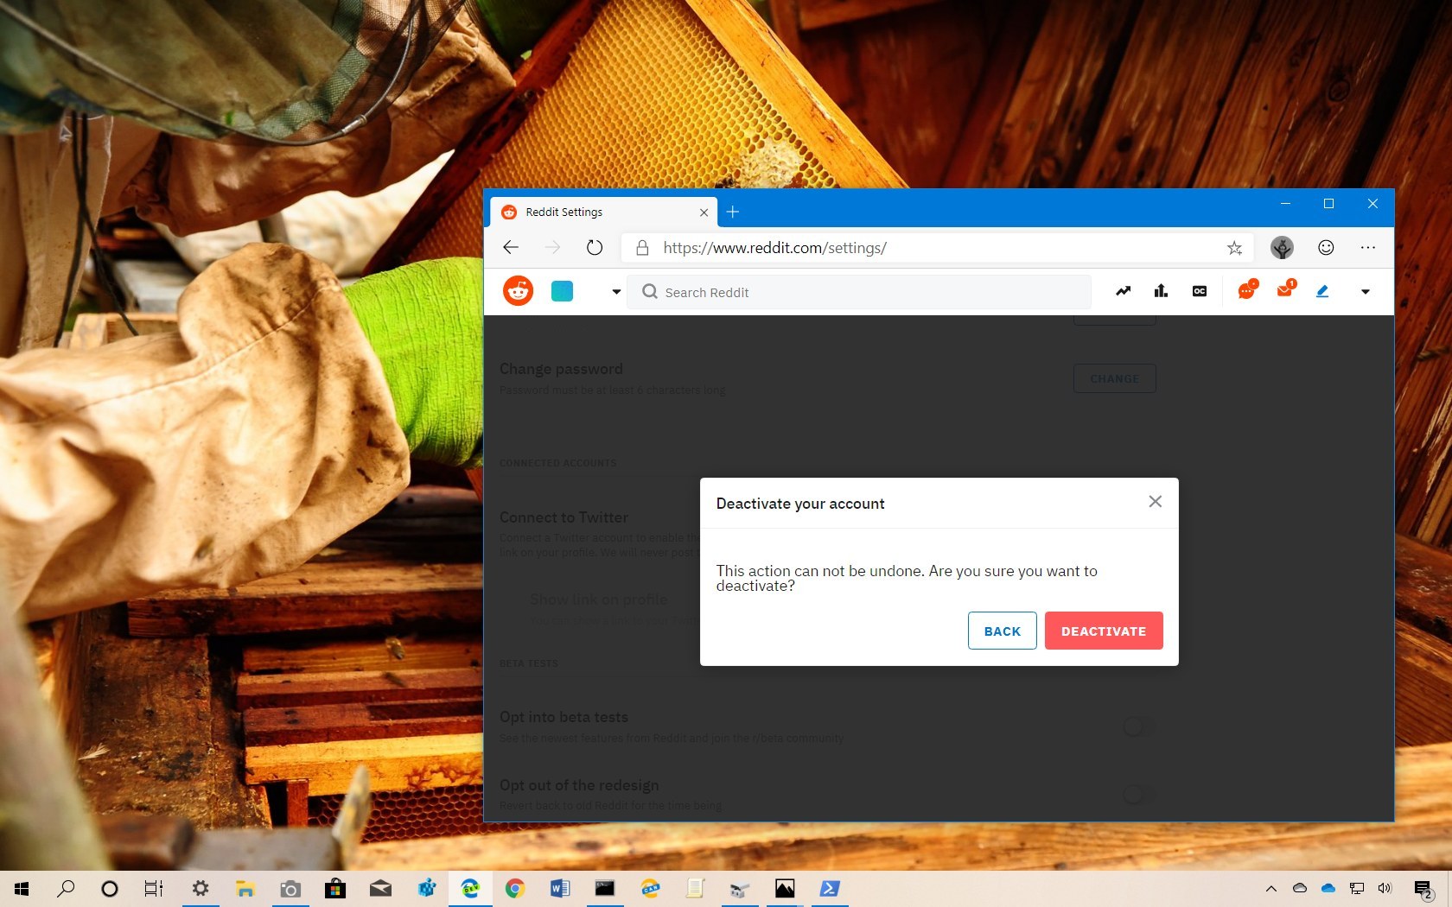Open Reddit chat bubble icon
The height and width of the screenshot is (907, 1452).
1246,290
